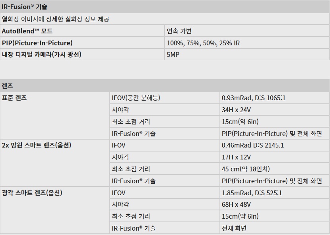Select the IFOV(공간 분해능) cell

[136, 98]
